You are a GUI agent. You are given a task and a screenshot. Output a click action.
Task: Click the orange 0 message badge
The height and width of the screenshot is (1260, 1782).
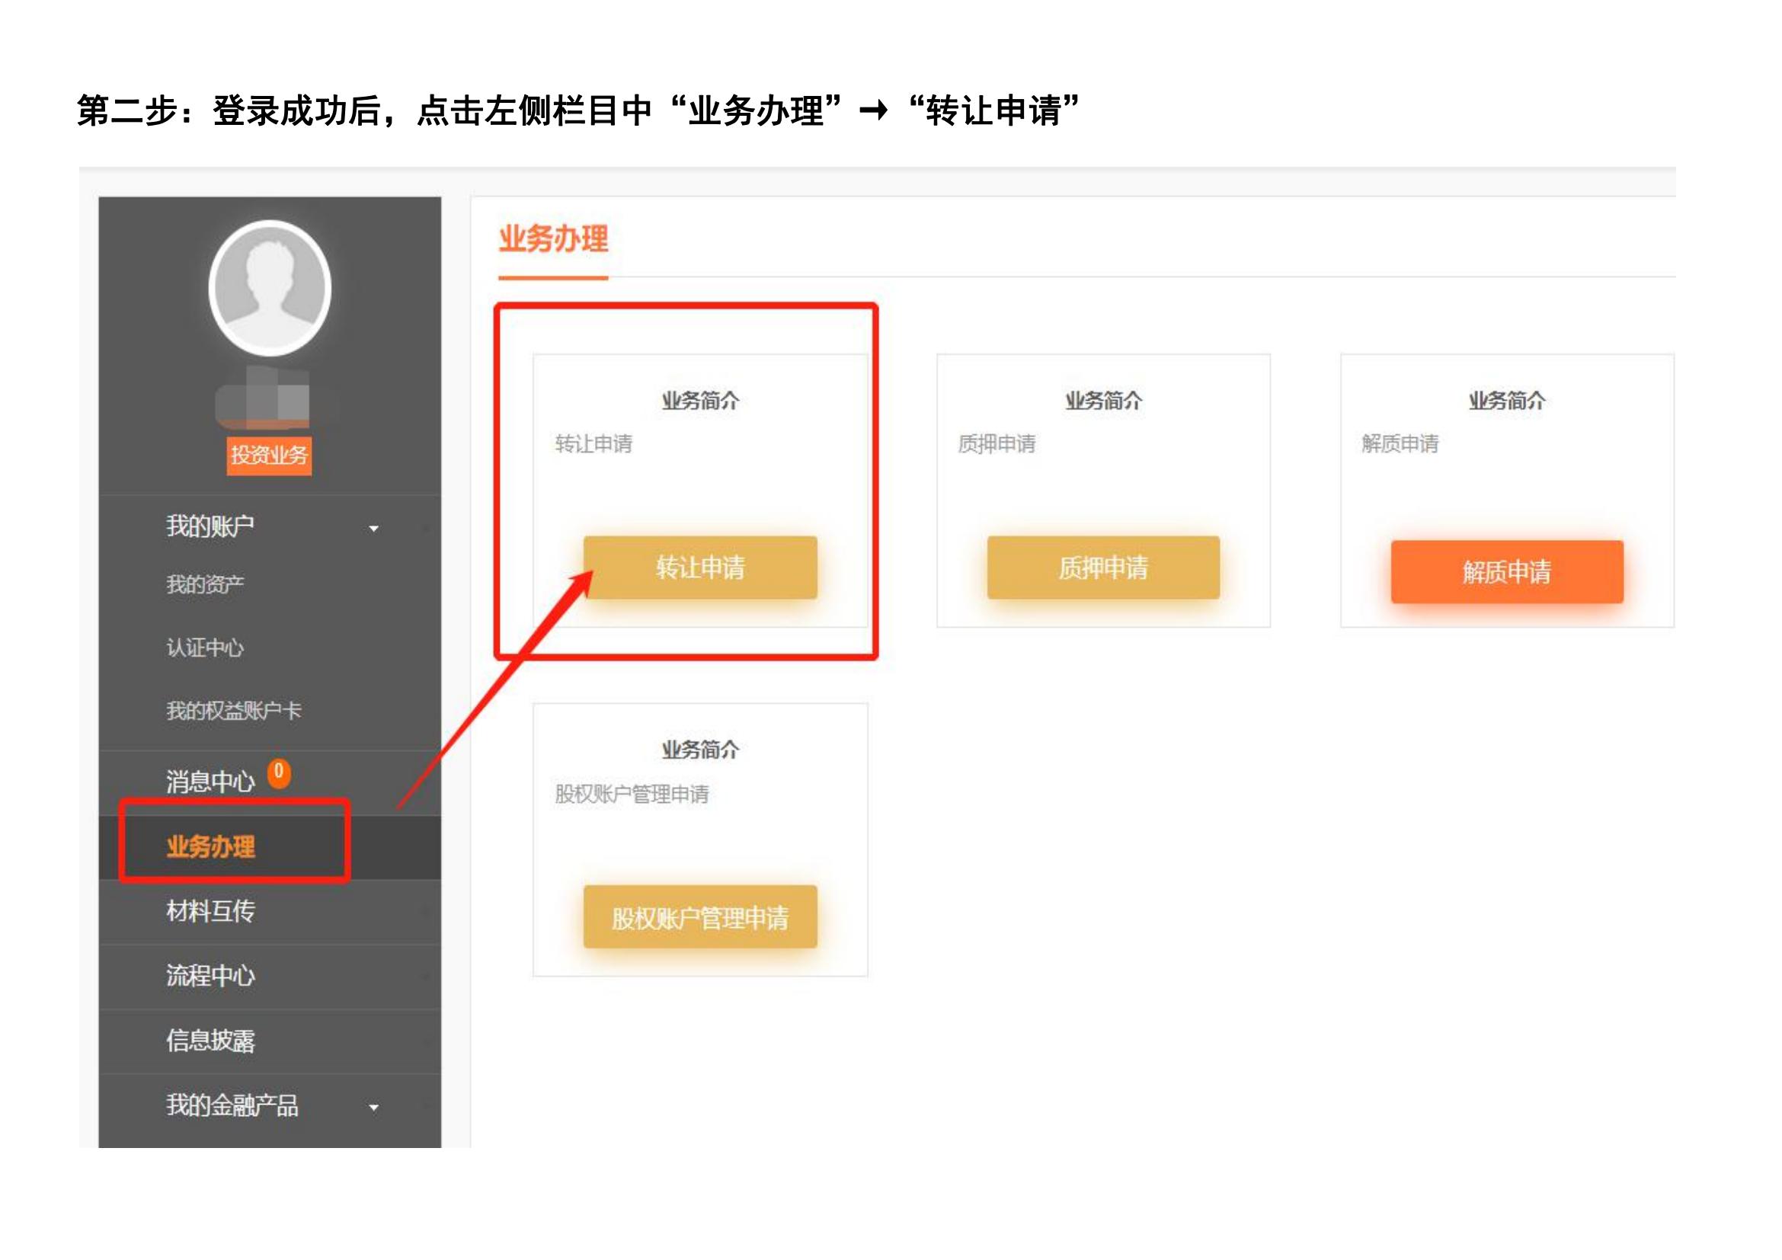point(279,772)
